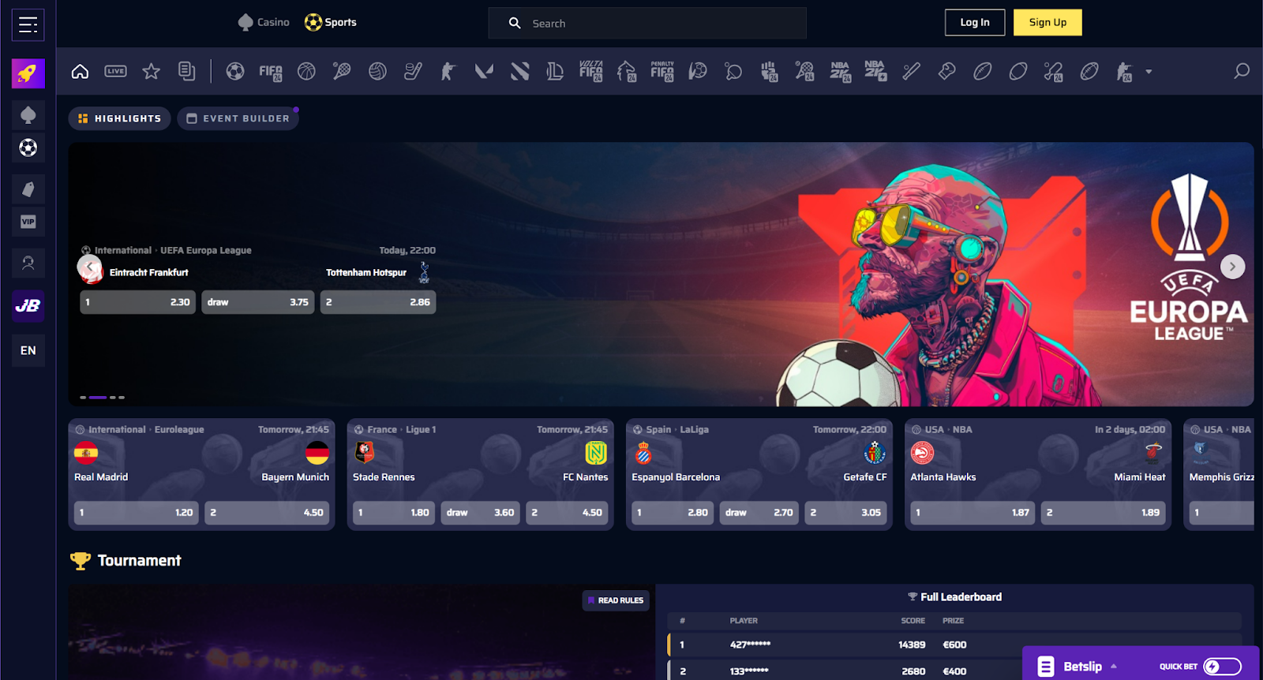1263x680 pixels.
Task: Select leaderboard row for player 427******
Action: click(954, 645)
